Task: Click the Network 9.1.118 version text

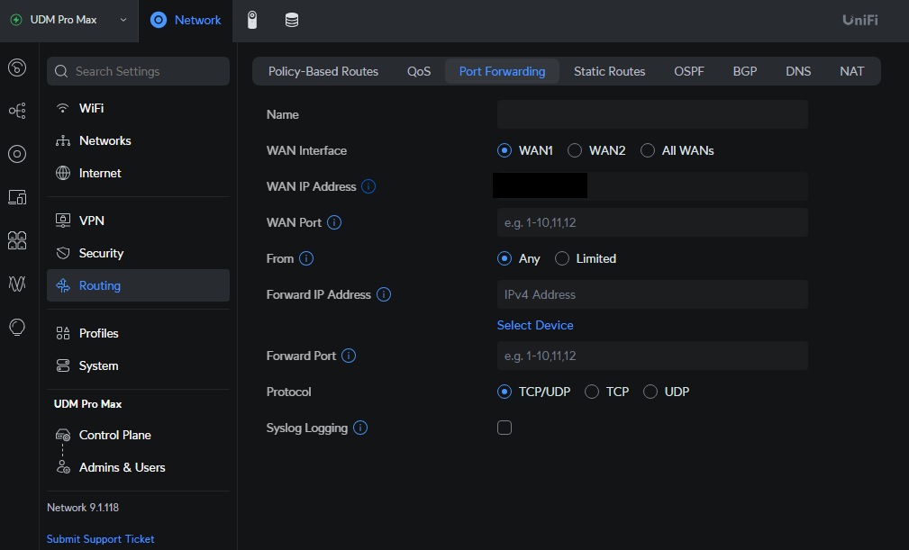Action: tap(83, 508)
